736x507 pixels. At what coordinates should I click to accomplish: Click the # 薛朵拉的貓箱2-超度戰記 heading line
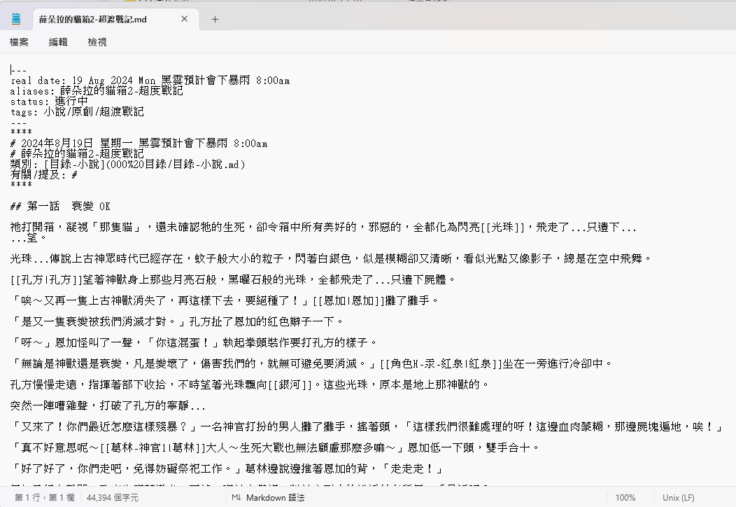click(x=77, y=153)
